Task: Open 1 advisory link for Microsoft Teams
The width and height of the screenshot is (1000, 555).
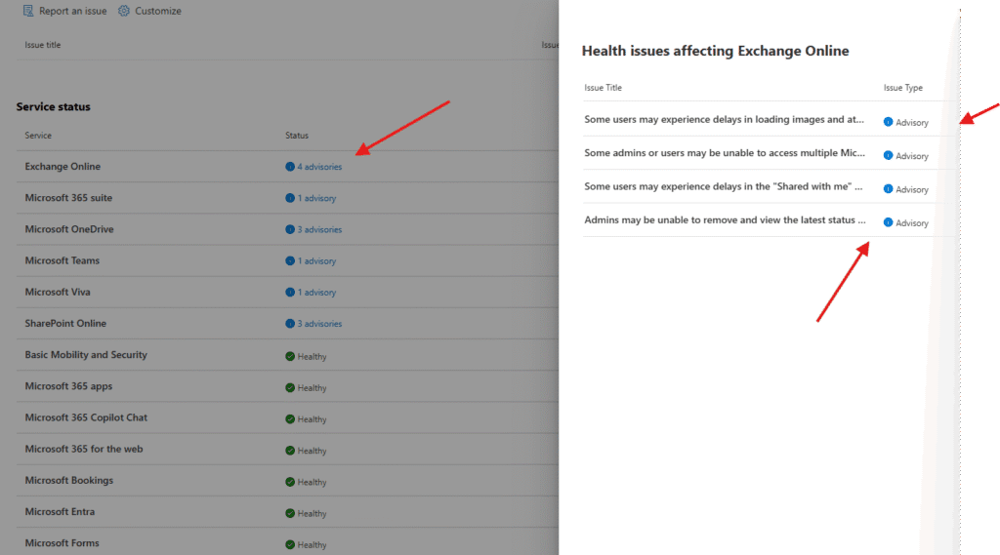Action: tap(316, 260)
